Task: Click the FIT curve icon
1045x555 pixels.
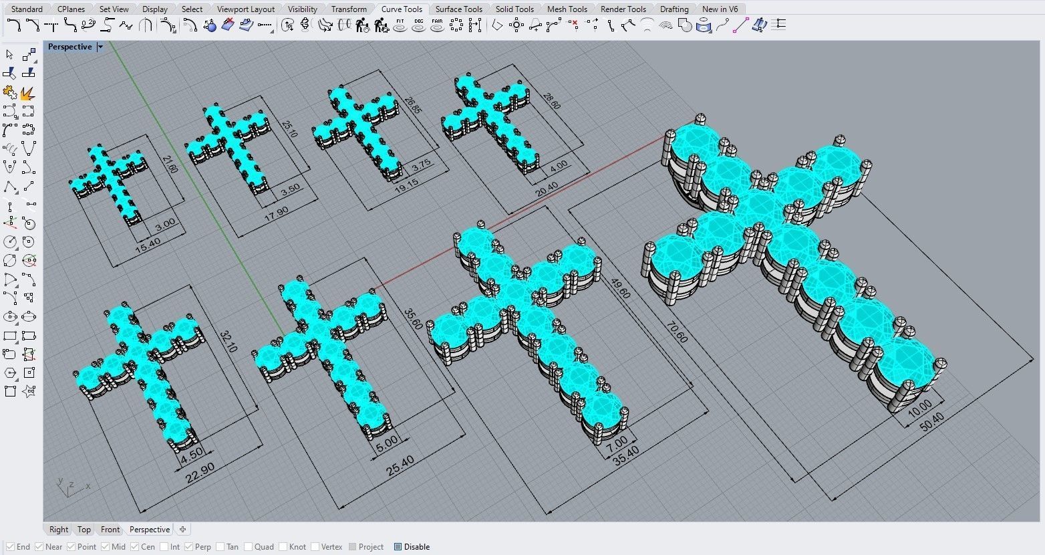Action: [x=400, y=25]
